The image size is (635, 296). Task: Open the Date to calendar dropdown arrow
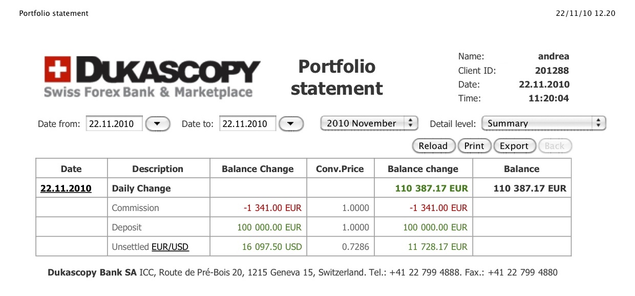[x=291, y=124]
